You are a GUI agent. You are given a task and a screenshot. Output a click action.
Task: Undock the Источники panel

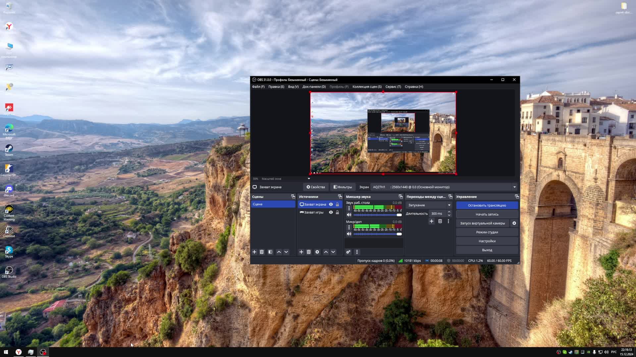coord(340,197)
